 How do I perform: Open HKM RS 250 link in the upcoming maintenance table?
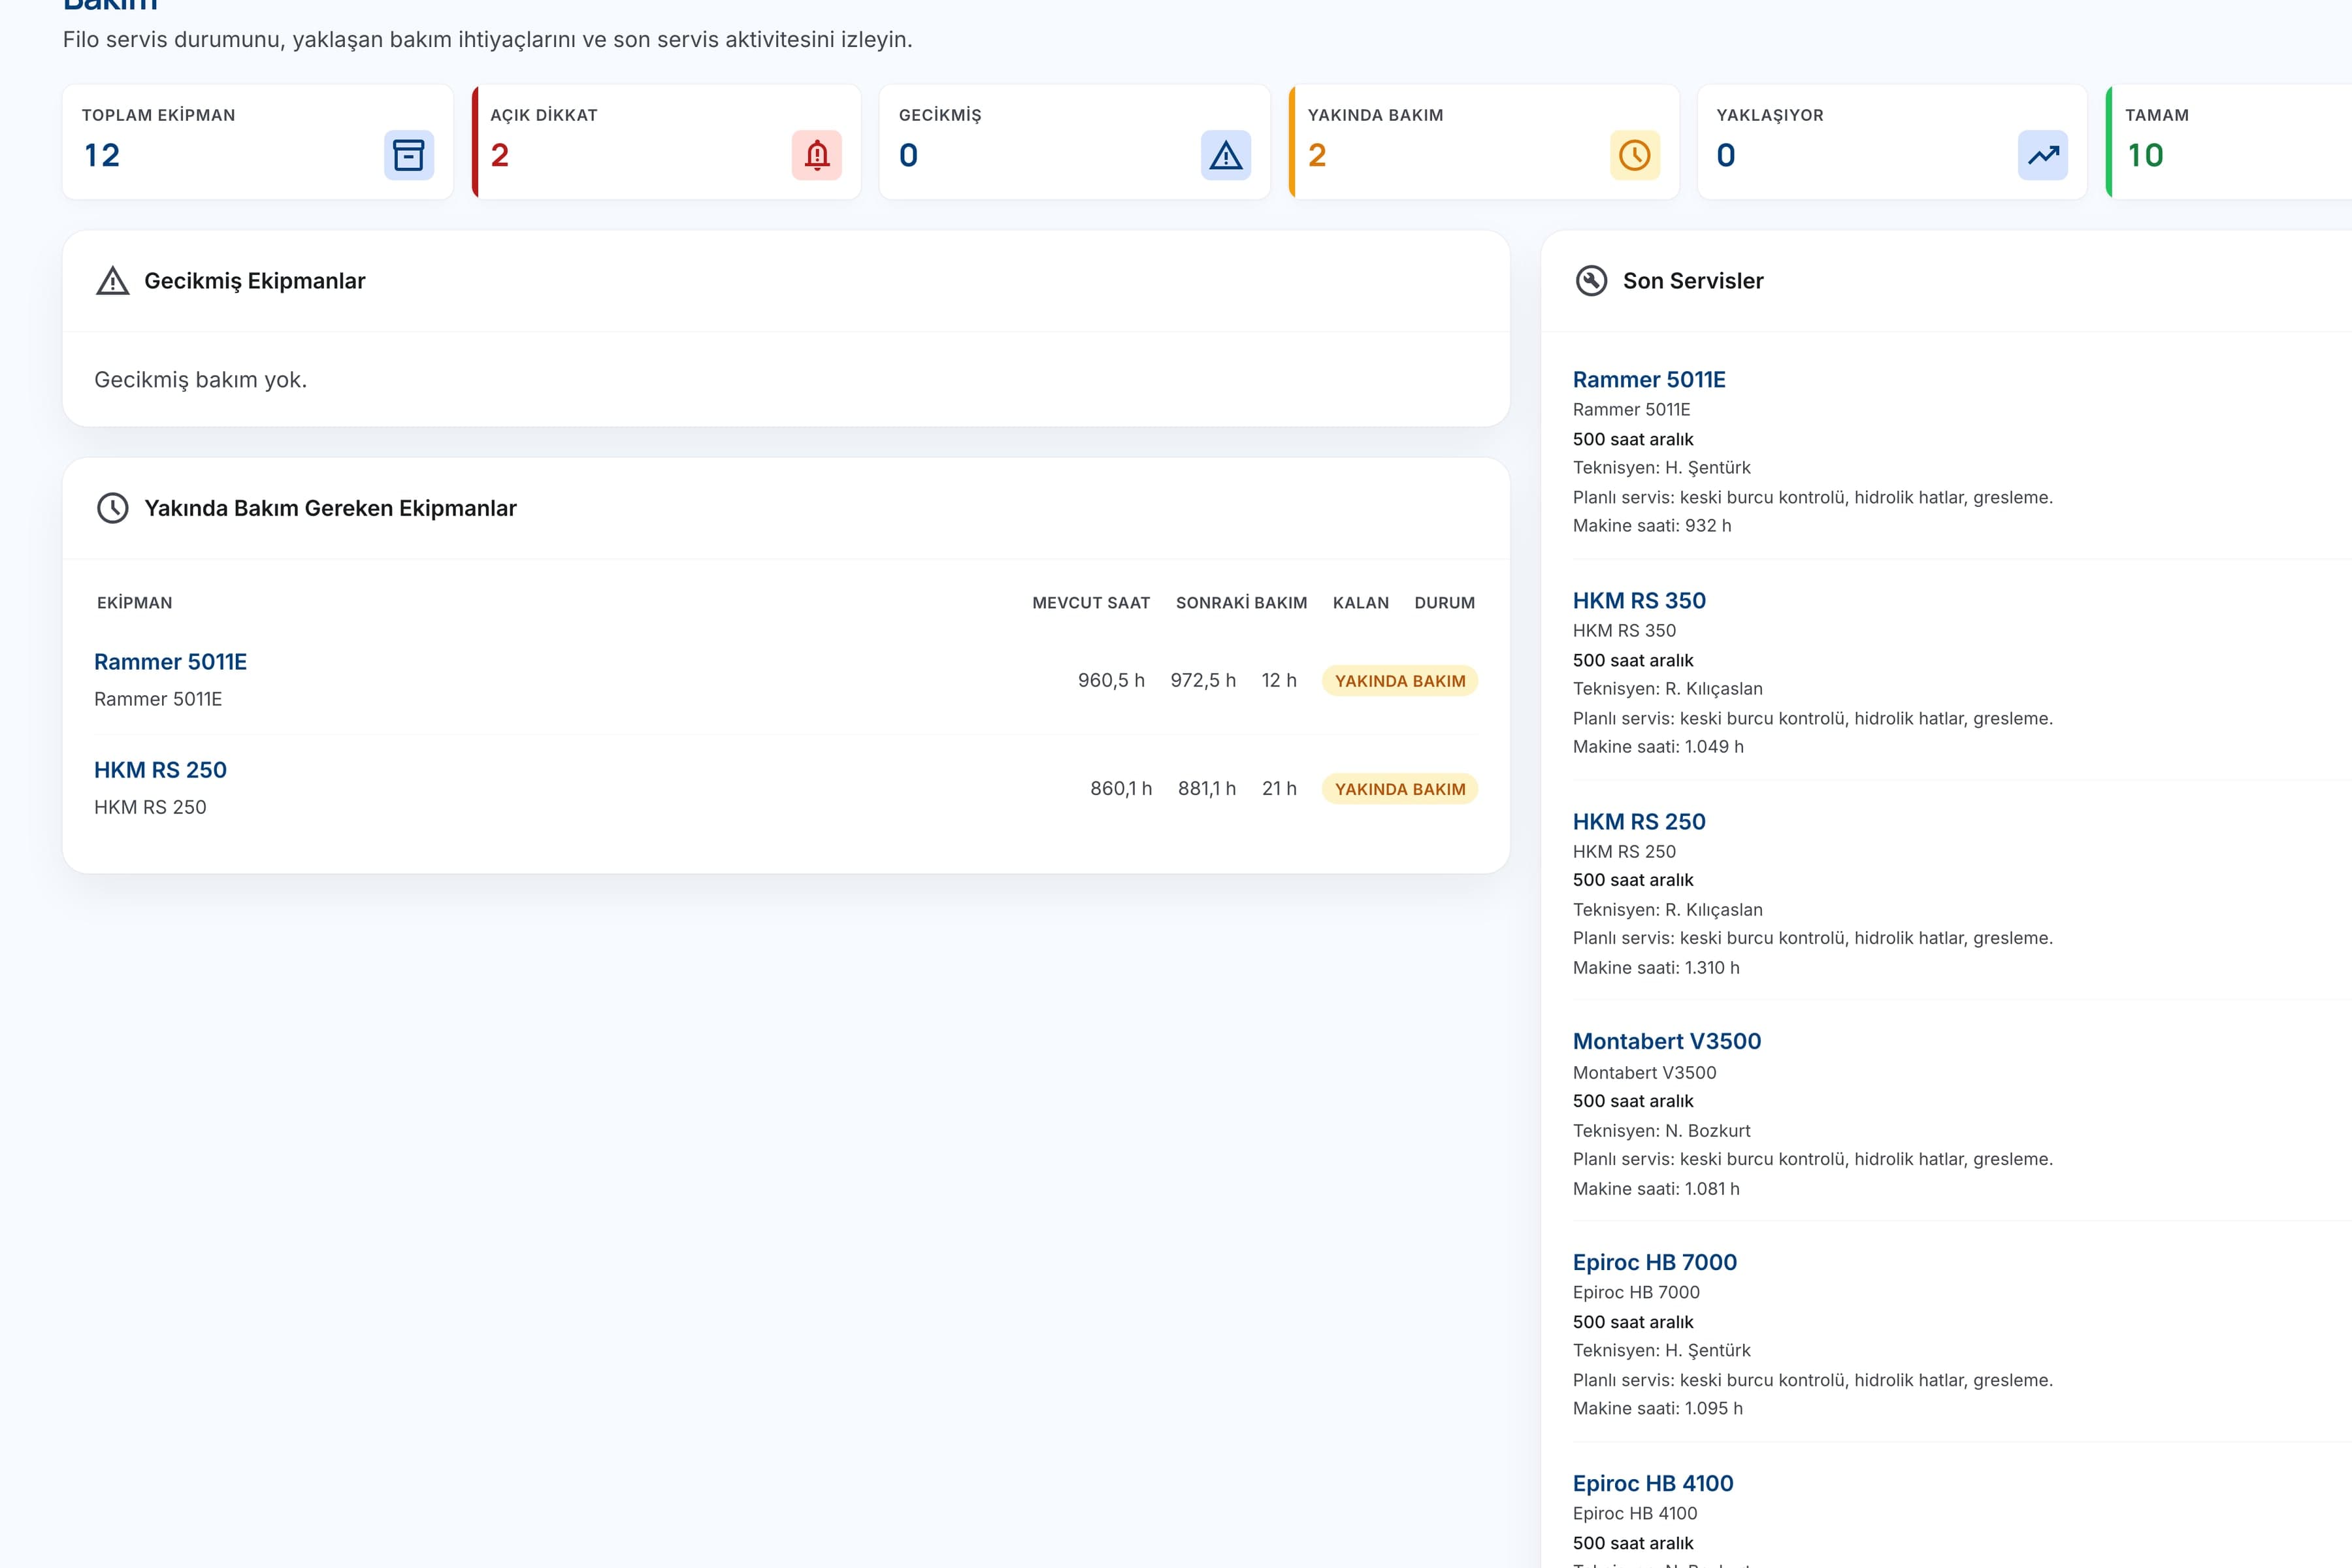pos(160,770)
